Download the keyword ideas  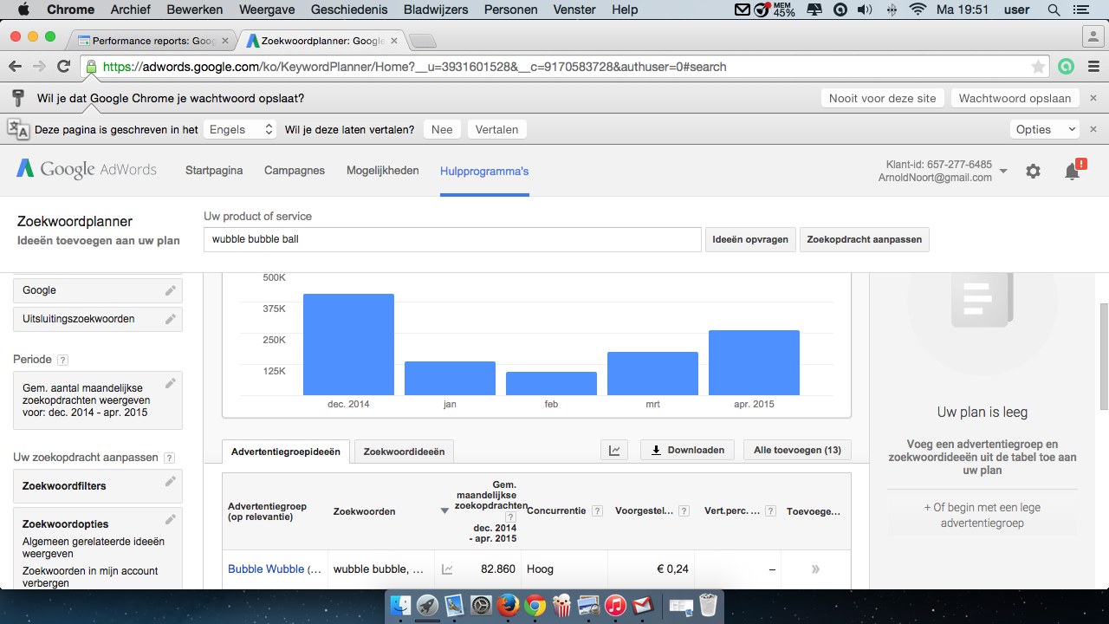[x=688, y=450]
